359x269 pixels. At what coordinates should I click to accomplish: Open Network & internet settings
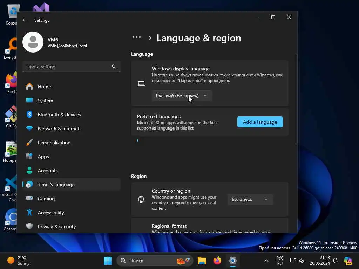pyautogui.click(x=72, y=129)
